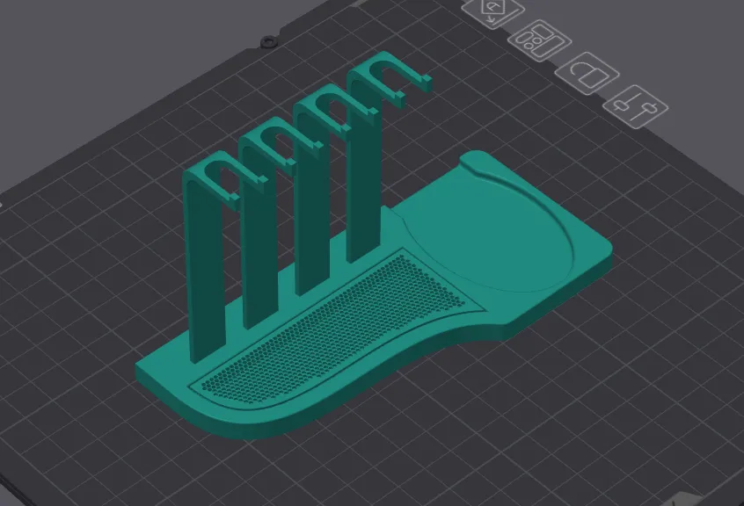Open plate settings via the sliders icon
Image resolution: width=744 pixels, height=506 pixels.
click(635, 105)
